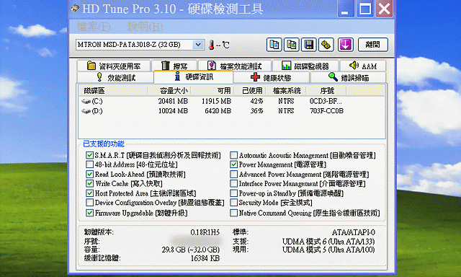Click the 可用 column header
This screenshot has width=461, height=277.
pos(212,91)
